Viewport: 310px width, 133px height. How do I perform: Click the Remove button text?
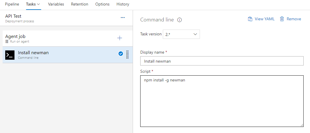(294, 19)
